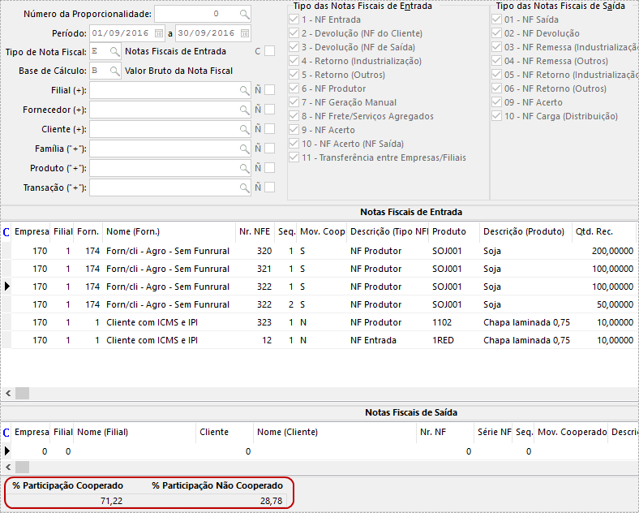Uncheck 9 - NF Acerto entrada checkbox
The image size is (639, 513).
(294, 130)
